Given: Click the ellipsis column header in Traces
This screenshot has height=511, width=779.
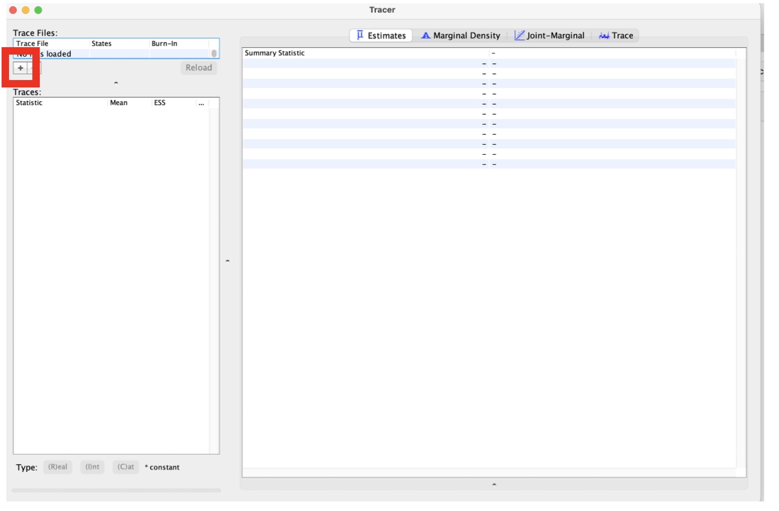Looking at the screenshot, I should coord(201,103).
